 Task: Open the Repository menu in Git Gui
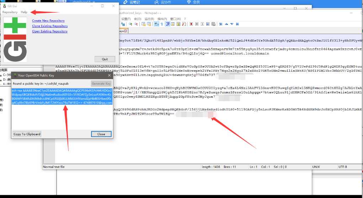click(x=10, y=12)
